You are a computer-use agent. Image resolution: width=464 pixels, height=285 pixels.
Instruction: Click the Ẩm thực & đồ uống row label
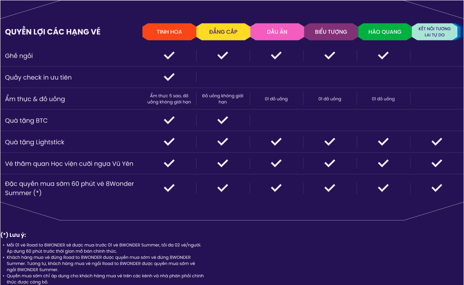[35, 99]
